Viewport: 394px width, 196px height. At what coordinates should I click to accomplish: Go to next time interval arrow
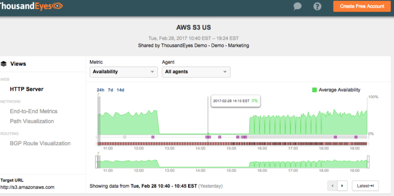pyautogui.click(x=342, y=185)
